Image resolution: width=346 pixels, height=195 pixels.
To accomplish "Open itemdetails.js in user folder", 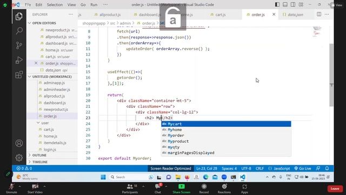I will point(55,143).
